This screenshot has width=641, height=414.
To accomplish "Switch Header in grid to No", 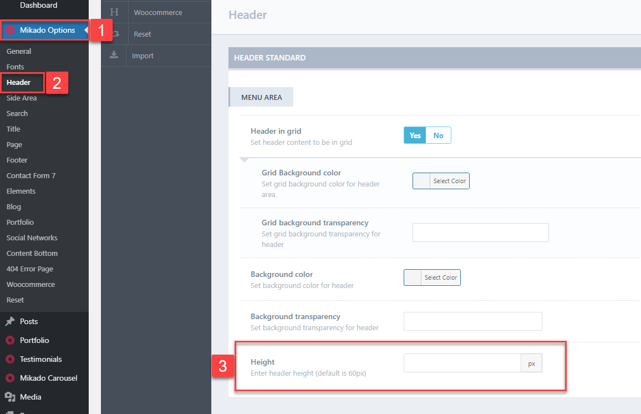I will click(439, 135).
